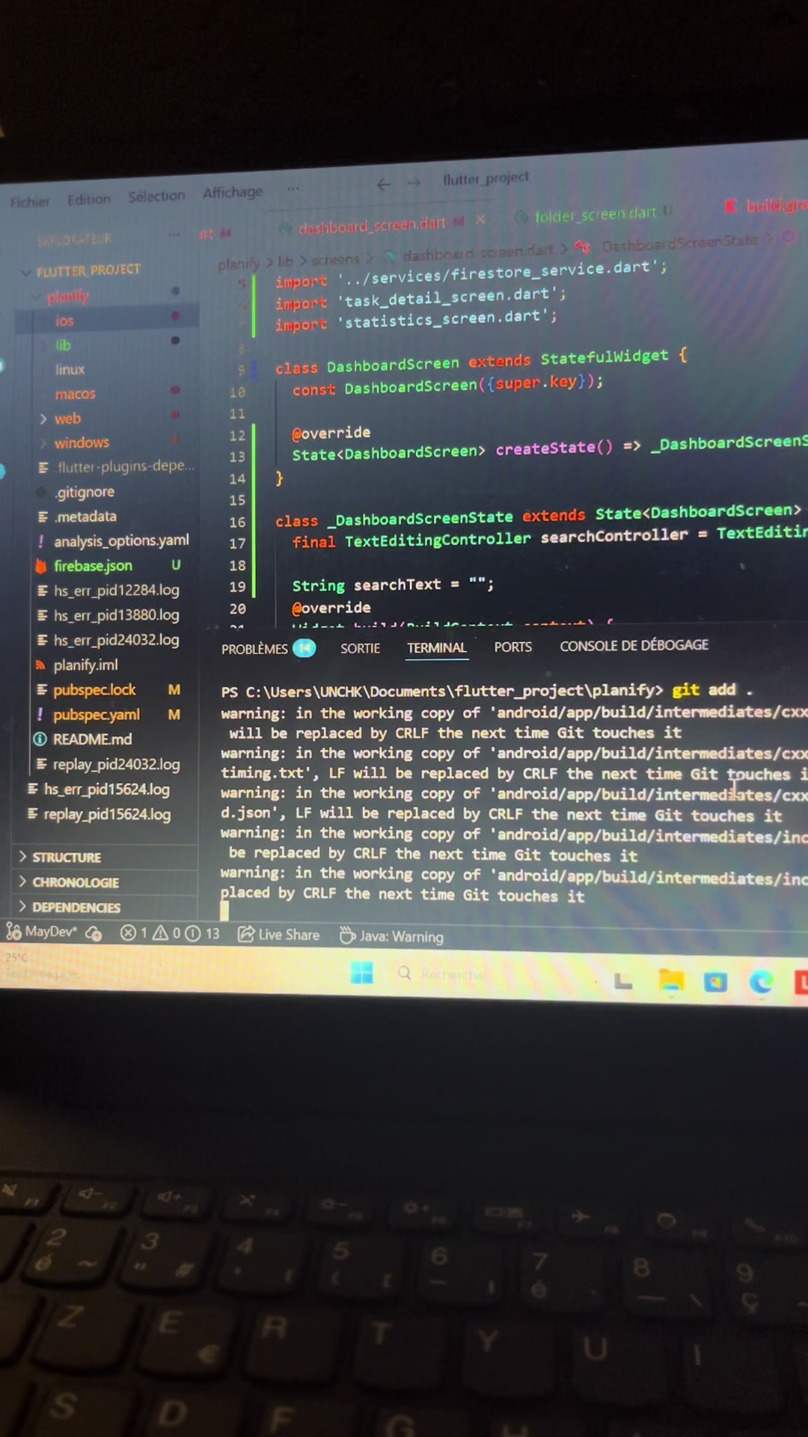Open the Fichier menu
The height and width of the screenshot is (1437, 808).
pyautogui.click(x=30, y=202)
